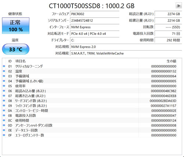The width and height of the screenshot is (184, 157).
Task: Click total host reads value 2274 GB
Action: 168,14
